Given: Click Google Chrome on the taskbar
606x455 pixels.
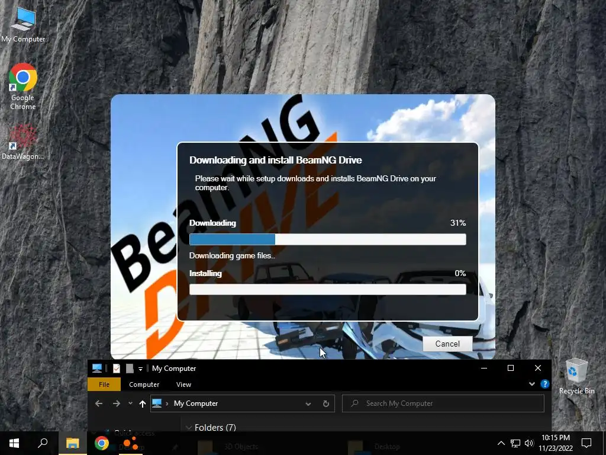Looking at the screenshot, I should [x=102, y=443].
